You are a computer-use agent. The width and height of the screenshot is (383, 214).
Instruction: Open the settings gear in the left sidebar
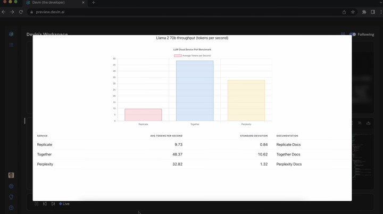tap(11, 186)
